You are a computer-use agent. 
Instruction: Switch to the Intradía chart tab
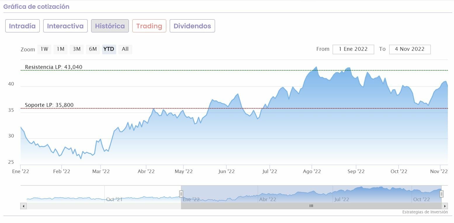(x=22, y=26)
